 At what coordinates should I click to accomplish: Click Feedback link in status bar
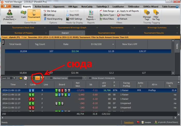pos(129,122)
